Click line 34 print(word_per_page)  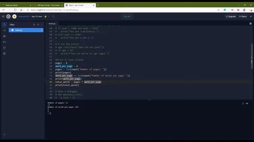pyautogui.click(x=68, y=79)
